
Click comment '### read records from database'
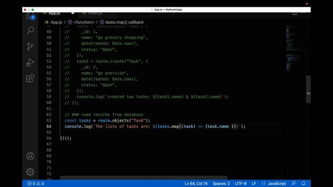107,114
